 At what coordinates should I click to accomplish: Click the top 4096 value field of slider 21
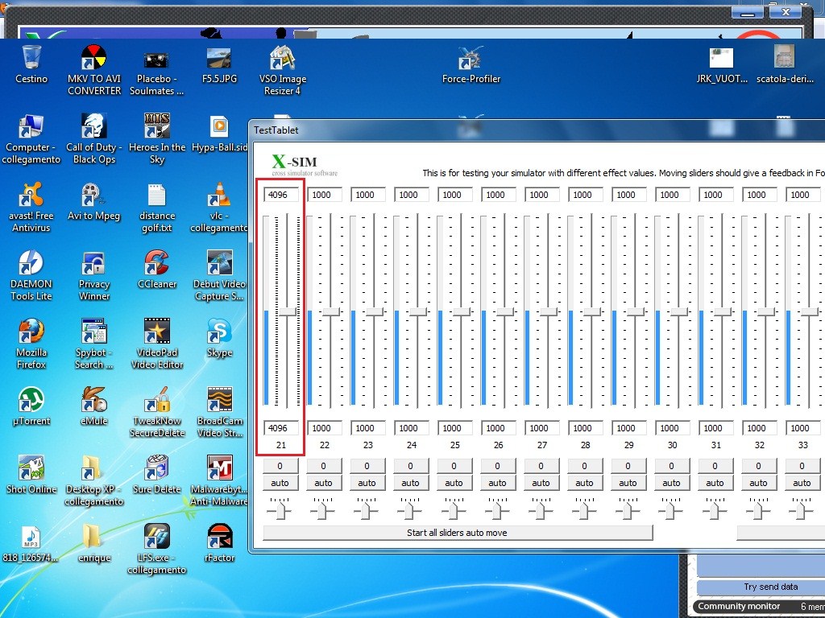click(281, 195)
